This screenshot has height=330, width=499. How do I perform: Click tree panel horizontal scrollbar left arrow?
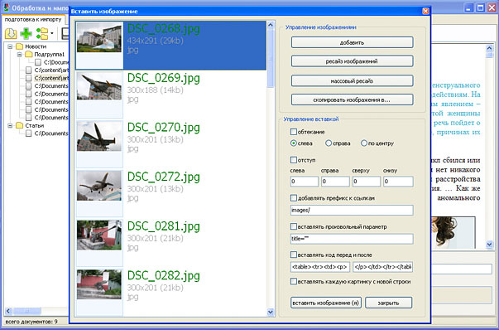pyautogui.click(x=8, y=311)
